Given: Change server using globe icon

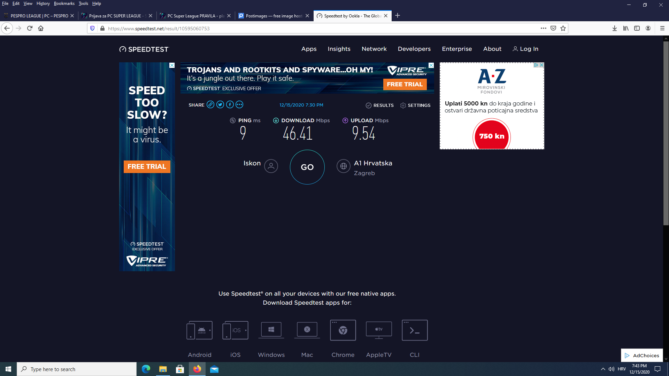Looking at the screenshot, I should 343,166.
